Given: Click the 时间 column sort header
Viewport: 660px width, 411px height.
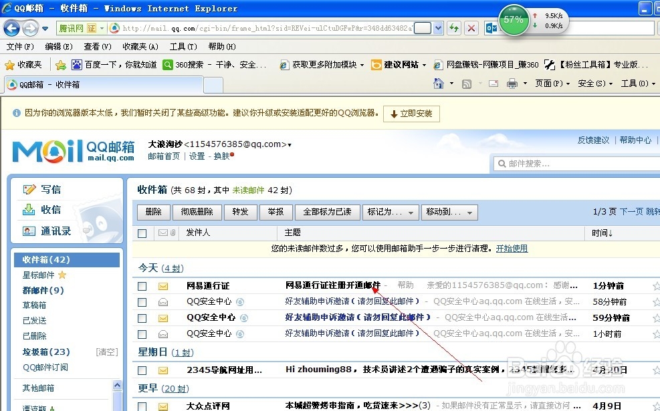Looking at the screenshot, I should (x=602, y=233).
